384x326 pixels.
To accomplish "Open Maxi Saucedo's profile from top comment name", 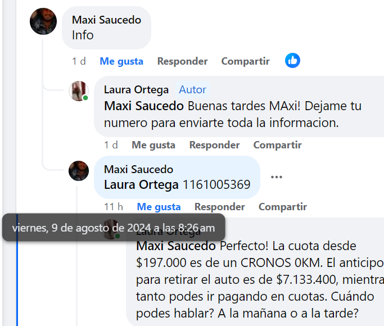I will click(x=106, y=20).
